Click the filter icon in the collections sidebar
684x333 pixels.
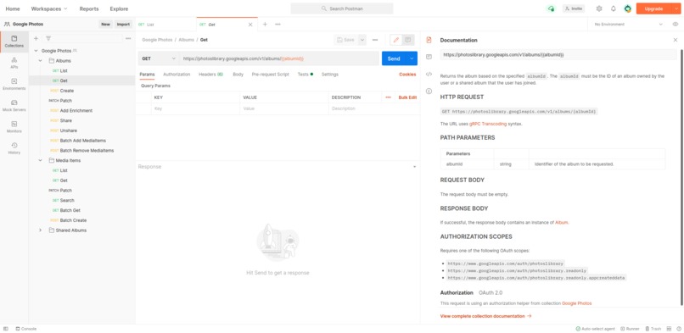tap(48, 38)
